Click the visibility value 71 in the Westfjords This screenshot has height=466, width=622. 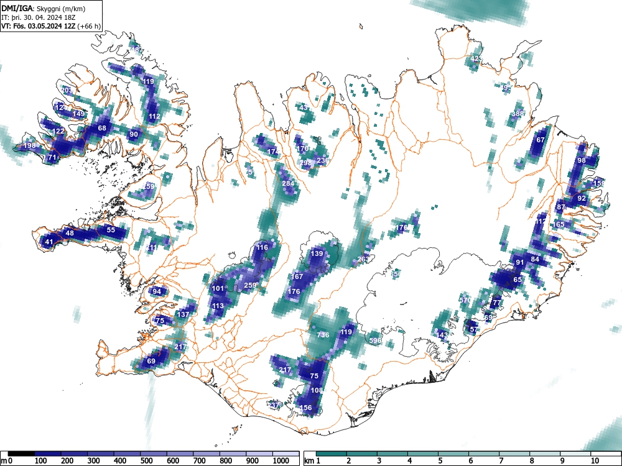click(52, 157)
